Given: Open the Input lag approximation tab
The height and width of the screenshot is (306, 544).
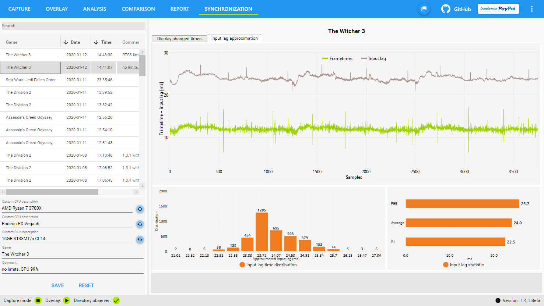Looking at the screenshot, I should [x=235, y=38].
